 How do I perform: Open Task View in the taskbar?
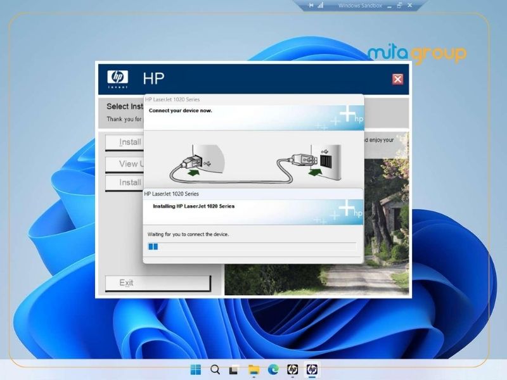tap(234, 369)
